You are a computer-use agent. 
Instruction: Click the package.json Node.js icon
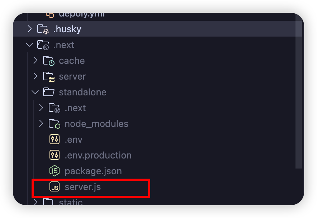click(x=55, y=171)
